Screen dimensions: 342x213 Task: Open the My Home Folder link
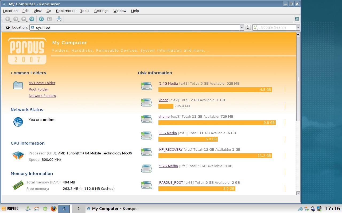pyautogui.click(x=42, y=83)
